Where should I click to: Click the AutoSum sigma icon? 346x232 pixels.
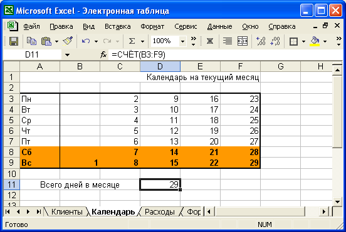pyautogui.click(x=132, y=41)
